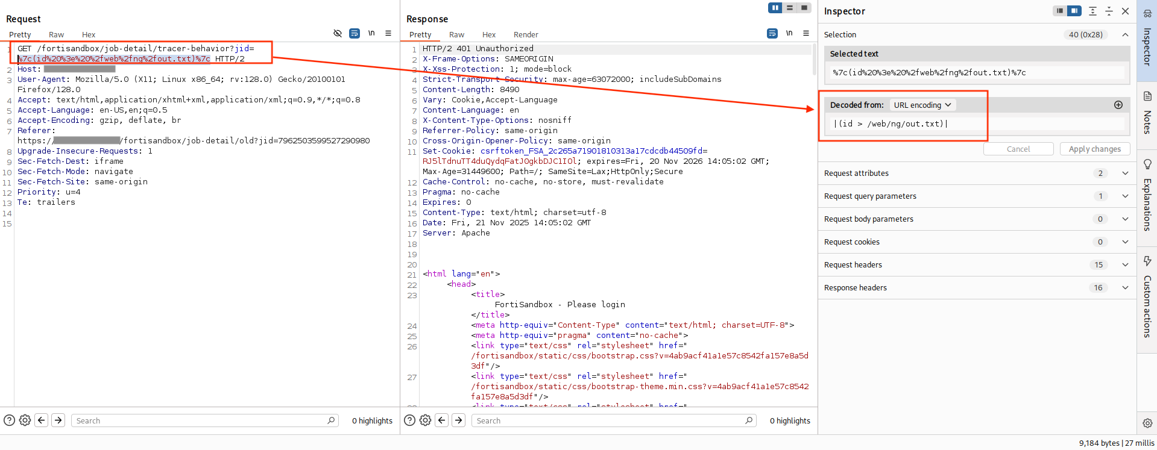Close the Inspector panel
The height and width of the screenshot is (450, 1157).
pos(1125,11)
